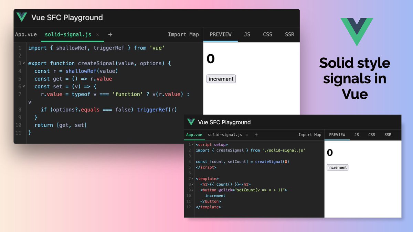The image size is (413, 232).
Task: Collapse fold arrow at line 6 top editor
Action: (x=24, y=86)
